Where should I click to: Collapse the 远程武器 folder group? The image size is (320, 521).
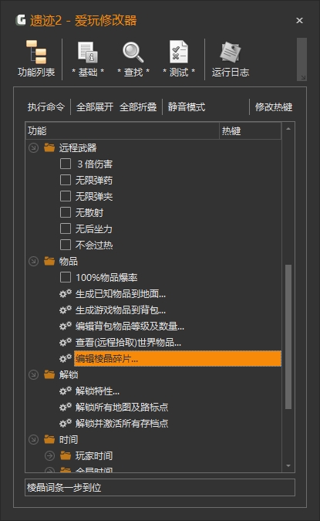[33, 147]
